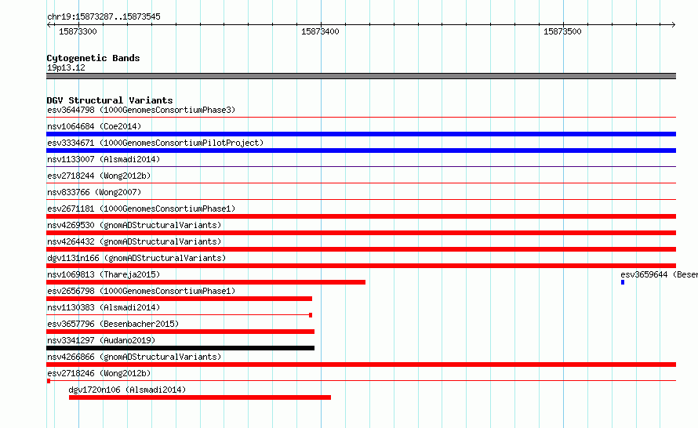Click the ruler's right arrow end

pos(674,24)
